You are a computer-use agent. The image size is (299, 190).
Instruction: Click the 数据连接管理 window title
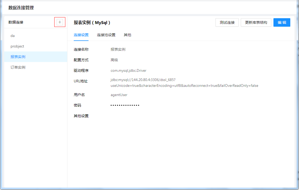[21, 8]
